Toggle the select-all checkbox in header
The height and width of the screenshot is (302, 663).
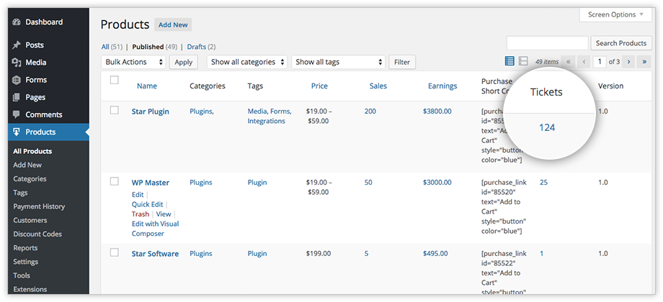click(x=114, y=80)
